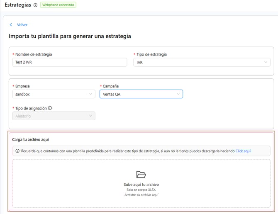The image size is (278, 214).
Task: Click the chevron arrow in Tipo de estrategia field
Action: tap(266, 62)
